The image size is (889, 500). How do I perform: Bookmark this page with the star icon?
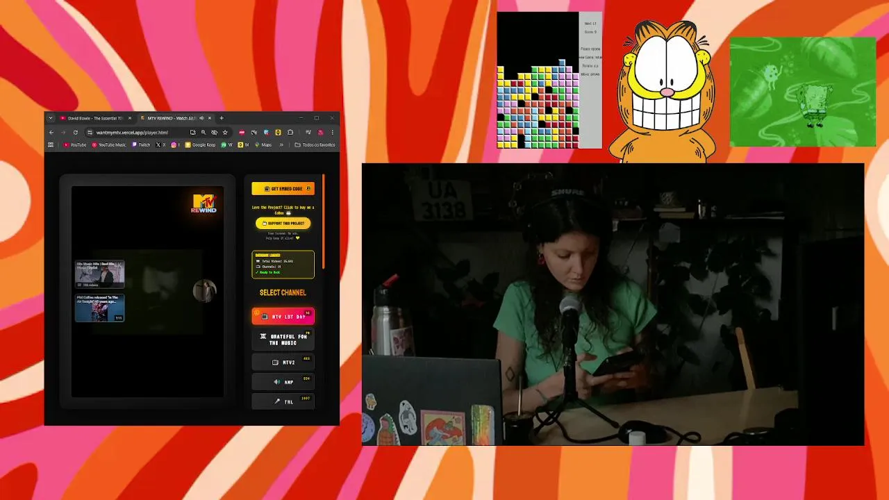coord(225,133)
